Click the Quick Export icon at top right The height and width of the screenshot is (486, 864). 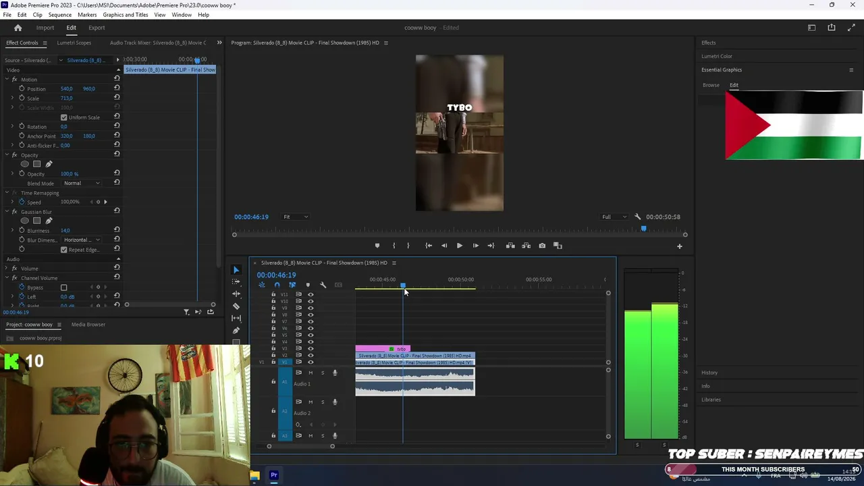[832, 28]
